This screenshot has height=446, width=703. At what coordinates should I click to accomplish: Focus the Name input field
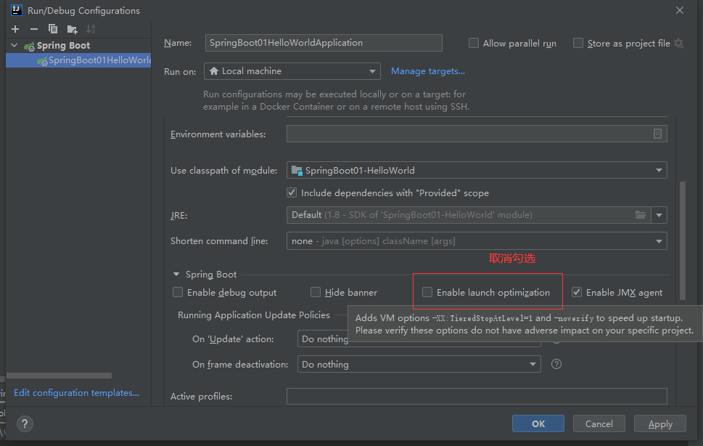click(324, 43)
